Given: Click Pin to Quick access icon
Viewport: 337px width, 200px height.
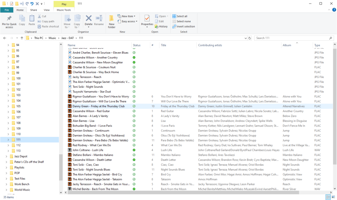Looking at the screenshot, I should (x=9, y=18).
